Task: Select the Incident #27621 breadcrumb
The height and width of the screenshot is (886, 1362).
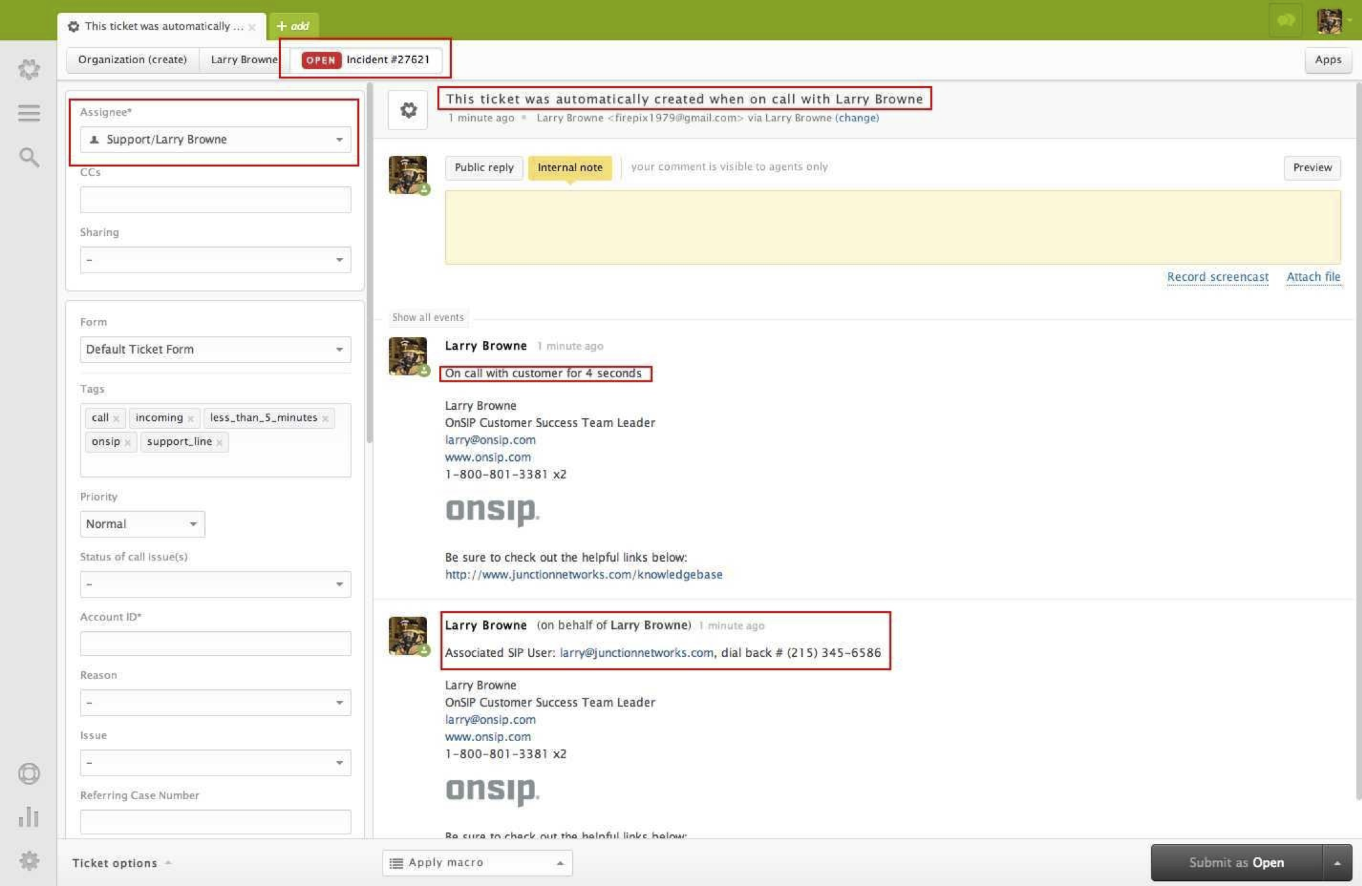Action: [366, 59]
